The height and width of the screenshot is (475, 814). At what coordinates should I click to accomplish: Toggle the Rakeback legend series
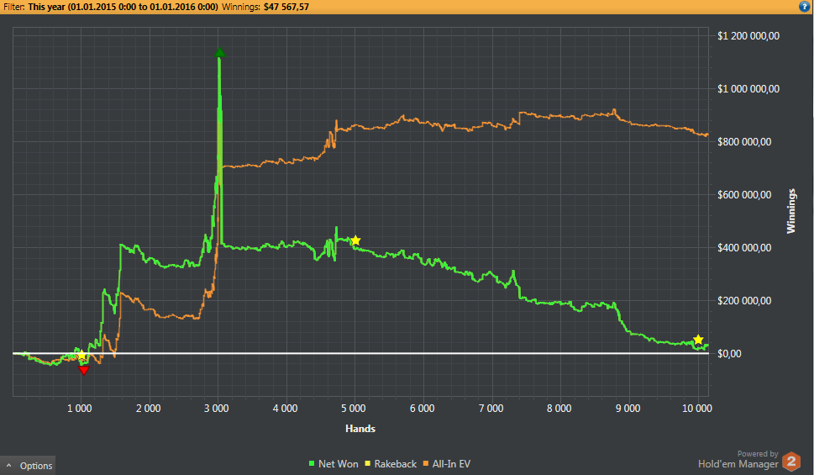coord(391,464)
